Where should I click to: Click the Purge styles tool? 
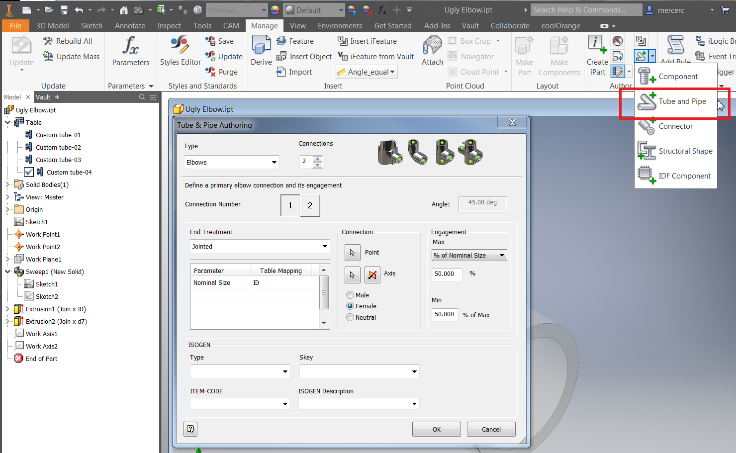click(x=221, y=72)
